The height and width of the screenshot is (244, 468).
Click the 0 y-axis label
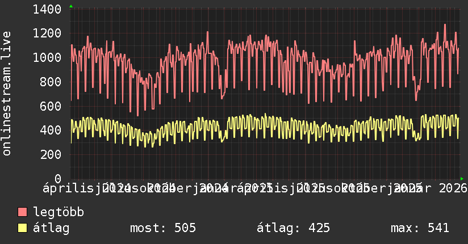[x=58, y=179]
